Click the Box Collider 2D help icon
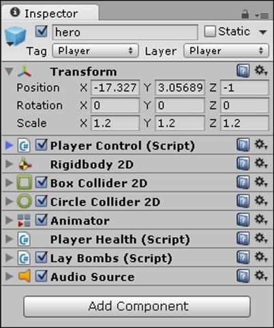274x328 pixels. coord(243,182)
